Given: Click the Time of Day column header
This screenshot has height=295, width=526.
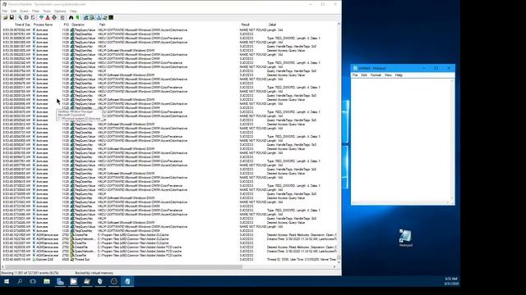Looking at the screenshot, I should click(x=22, y=25).
